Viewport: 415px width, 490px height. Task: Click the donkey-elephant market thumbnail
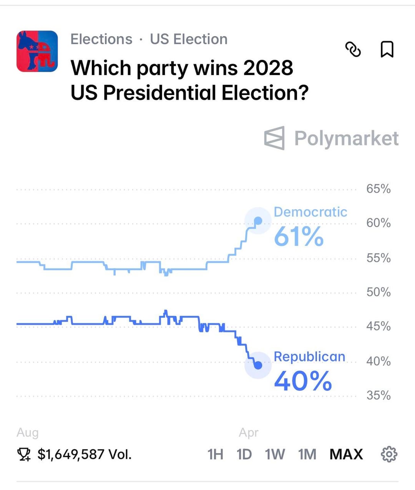pos(37,52)
